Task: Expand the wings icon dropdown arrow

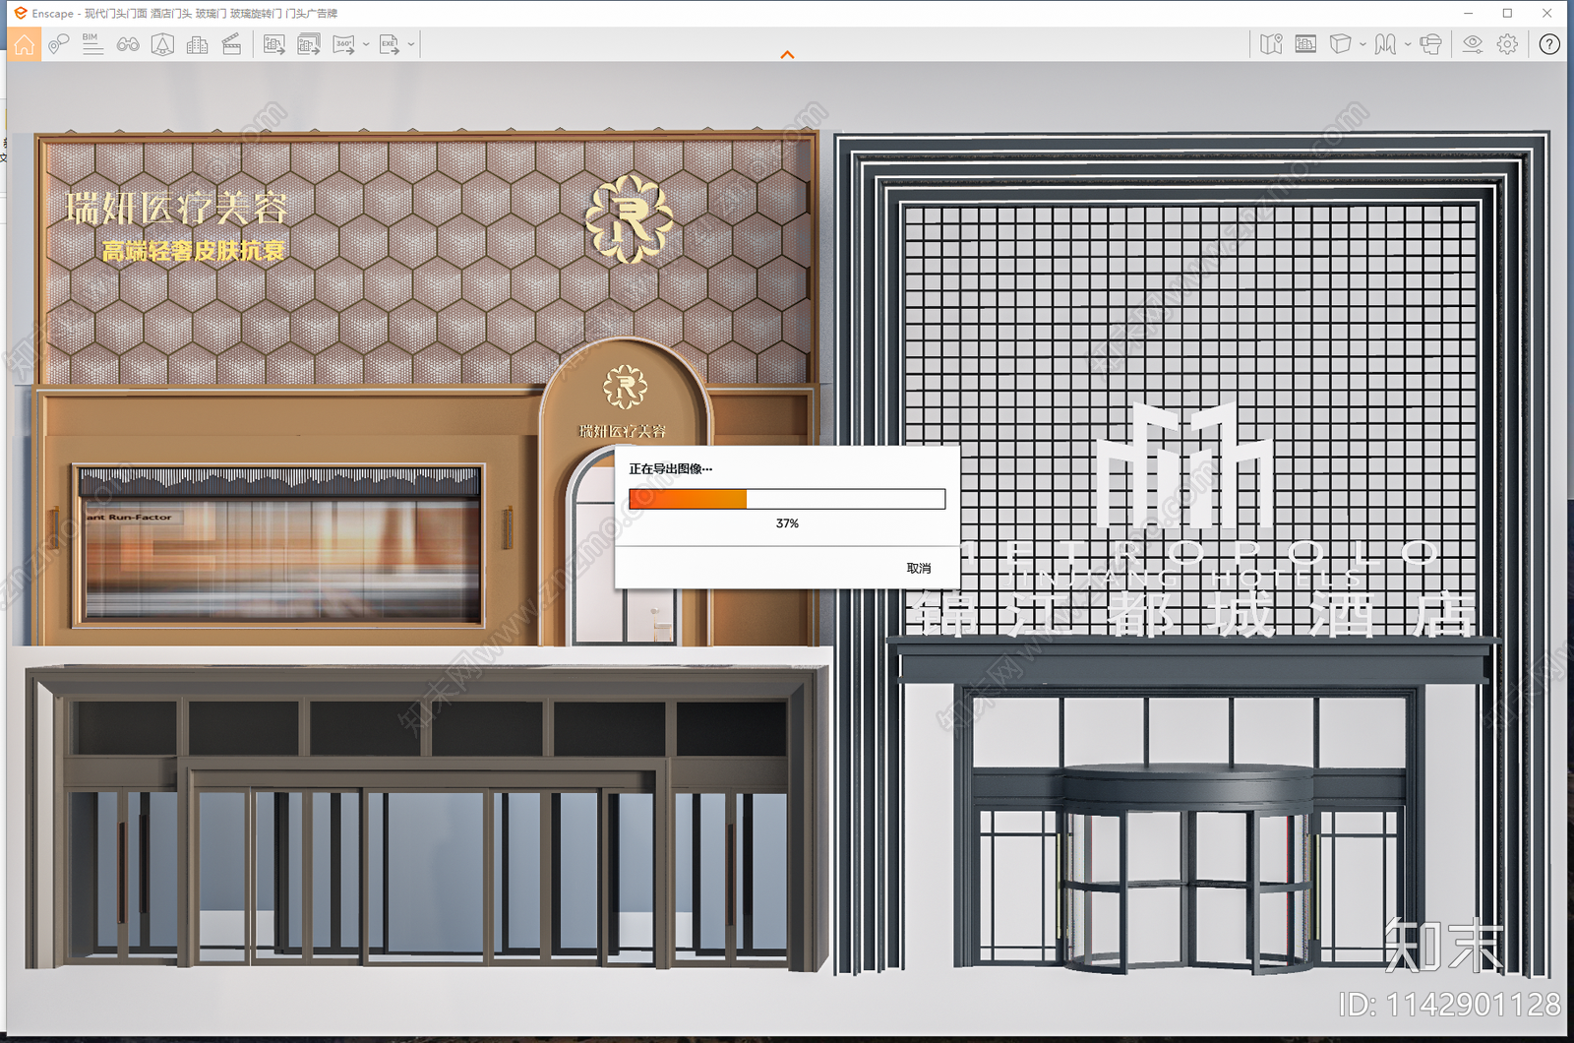Action: (x=1408, y=44)
